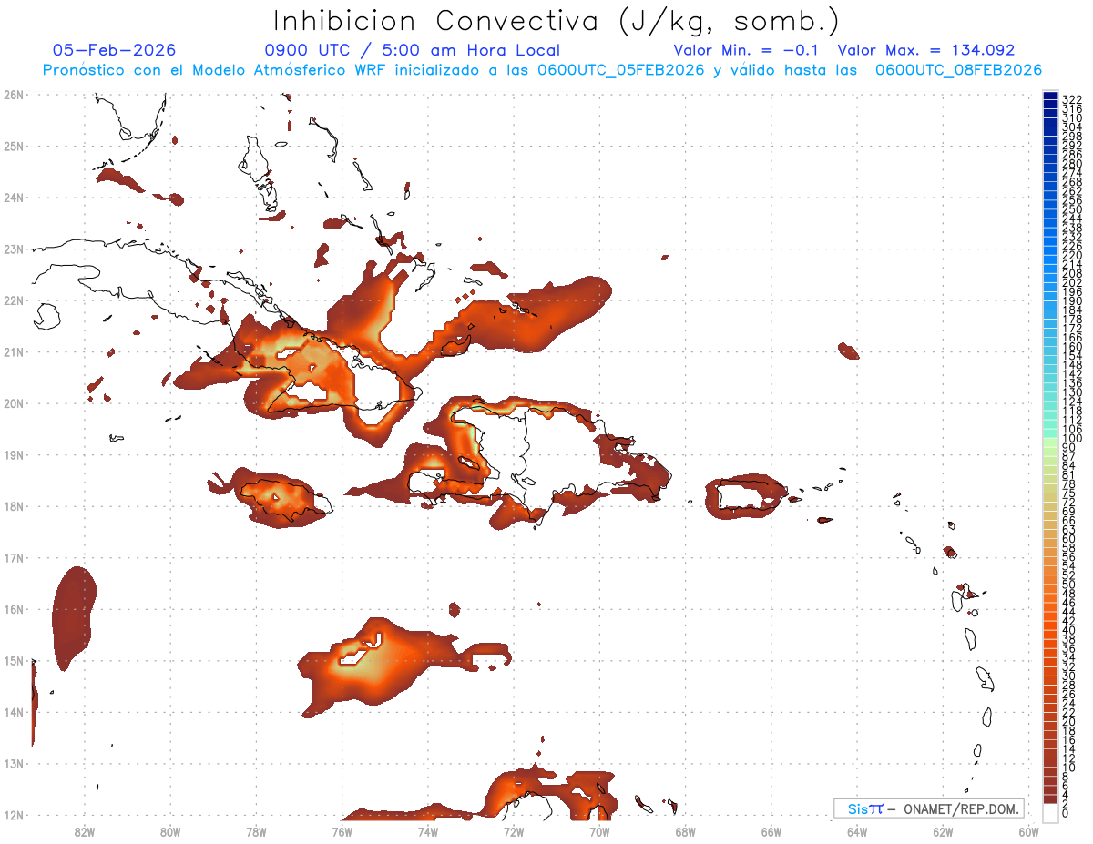Click the '322' legend value
Screen dimensions: 1093x844
(x=1071, y=98)
